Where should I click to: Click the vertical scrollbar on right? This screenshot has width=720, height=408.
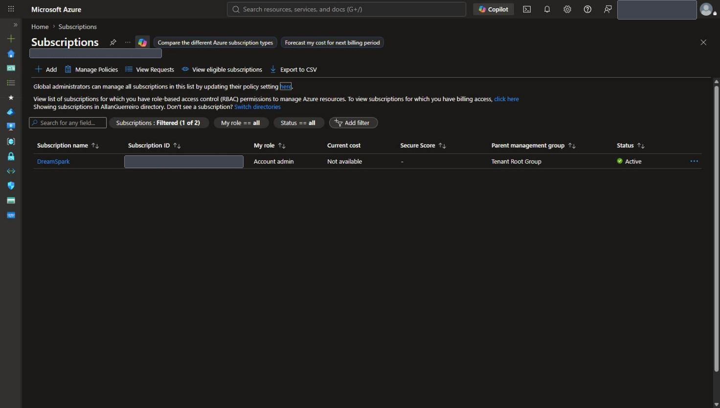click(x=716, y=229)
